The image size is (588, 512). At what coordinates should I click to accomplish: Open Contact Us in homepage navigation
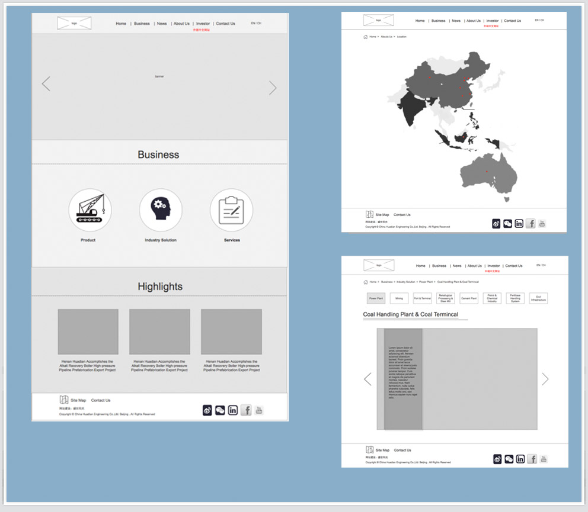225,24
